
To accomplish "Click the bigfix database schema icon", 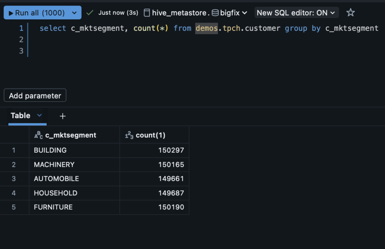I will [215, 13].
